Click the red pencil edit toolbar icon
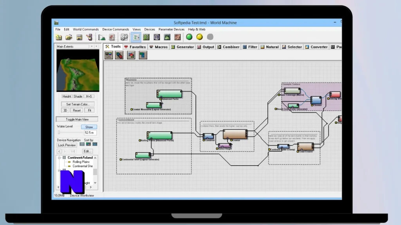This screenshot has height=225, width=401. 112,37
